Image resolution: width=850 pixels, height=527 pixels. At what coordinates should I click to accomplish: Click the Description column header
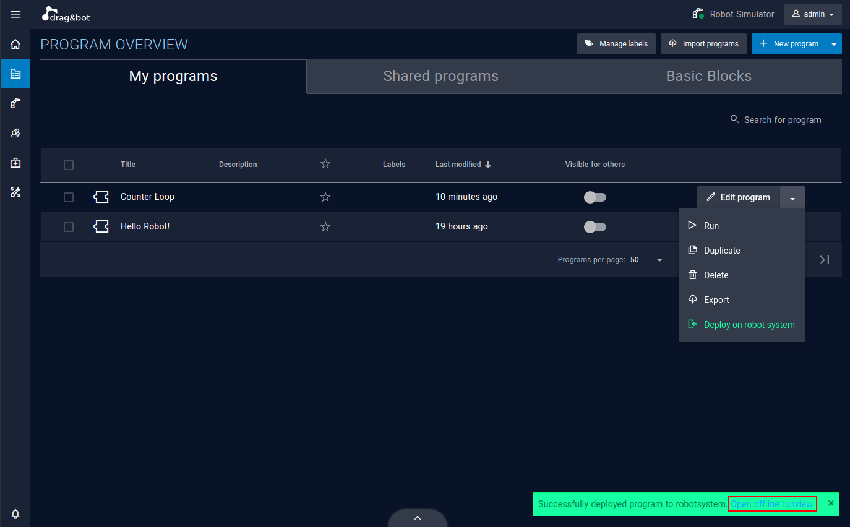238,165
